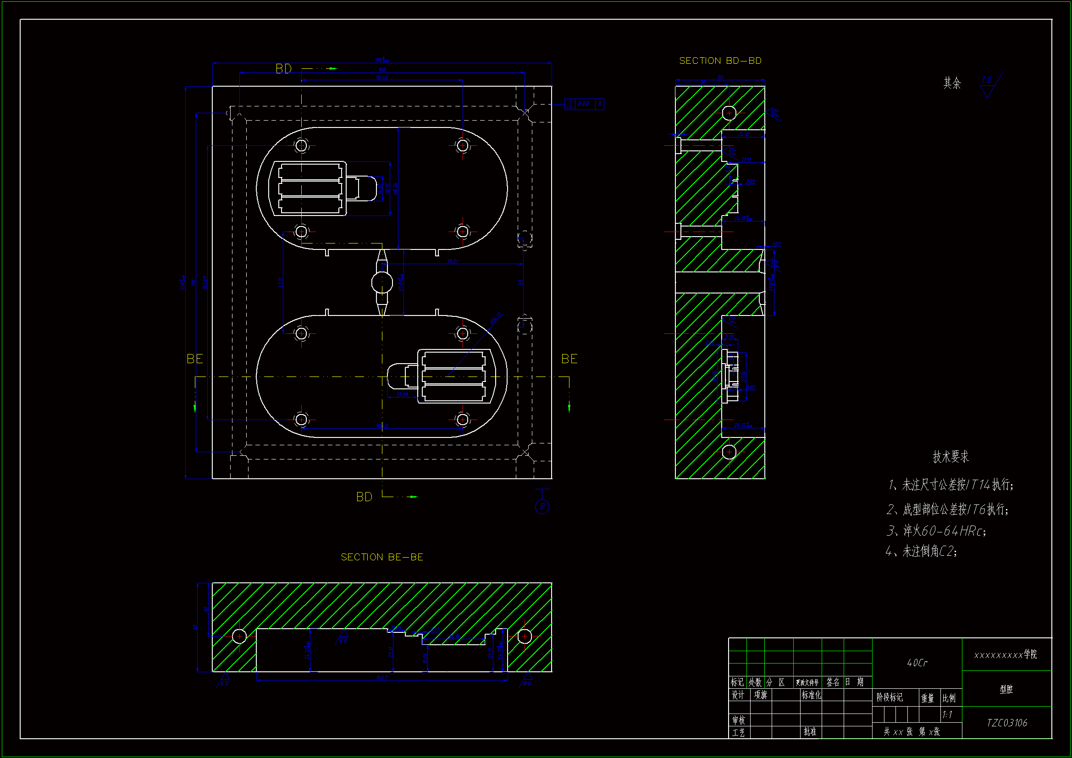Click the top BD section arrow label

coord(283,69)
